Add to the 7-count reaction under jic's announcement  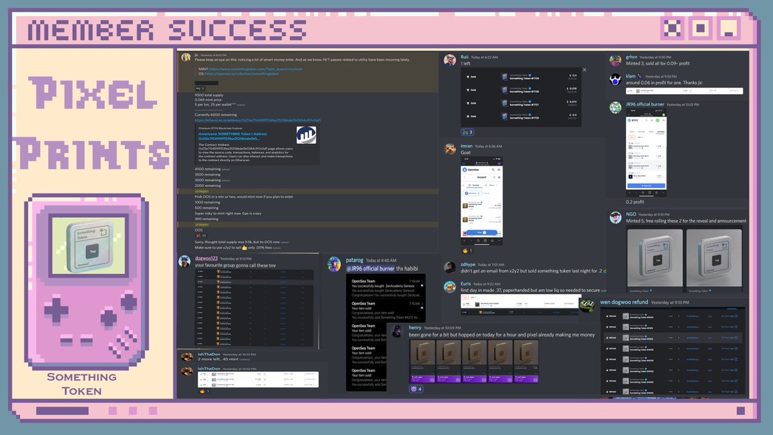tap(200, 88)
